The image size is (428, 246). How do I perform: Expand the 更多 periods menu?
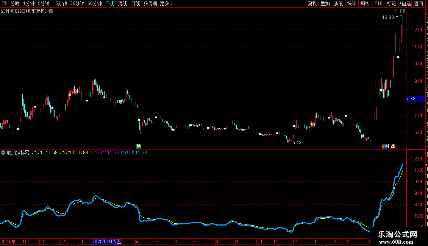coord(167,3)
